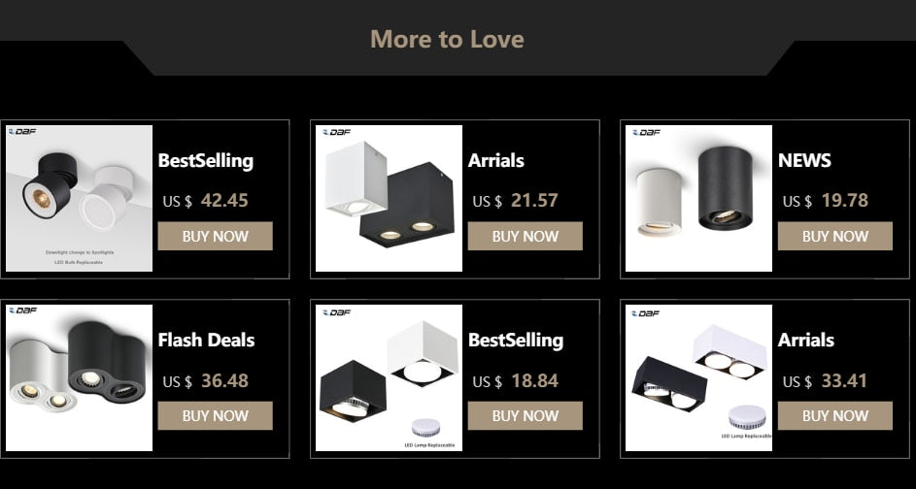Click the DBF logo on the cylinder lights image
This screenshot has width=916, height=489.
pos(646,133)
